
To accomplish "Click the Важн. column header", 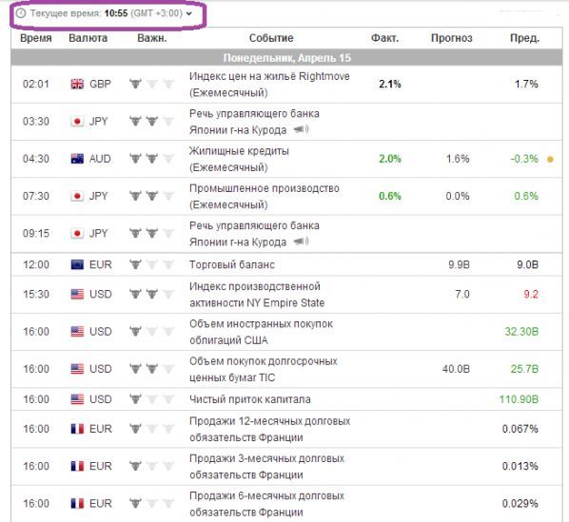I will [152, 38].
